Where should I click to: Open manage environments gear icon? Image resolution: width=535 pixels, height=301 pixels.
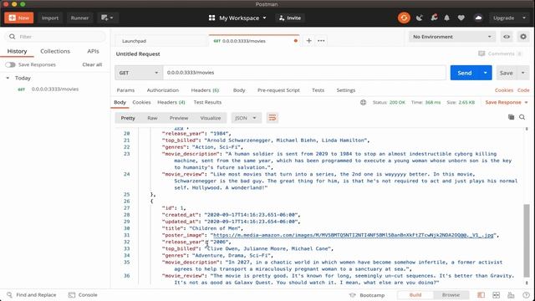pyautogui.click(x=523, y=37)
